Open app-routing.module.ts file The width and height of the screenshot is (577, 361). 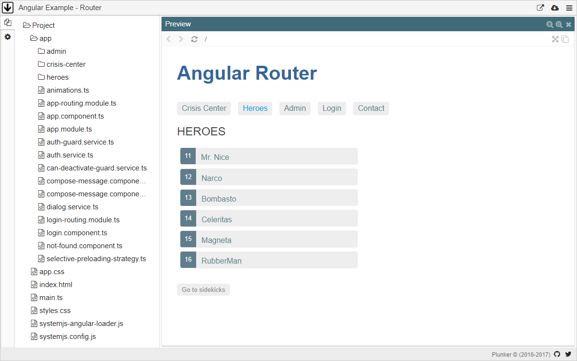[x=77, y=103]
